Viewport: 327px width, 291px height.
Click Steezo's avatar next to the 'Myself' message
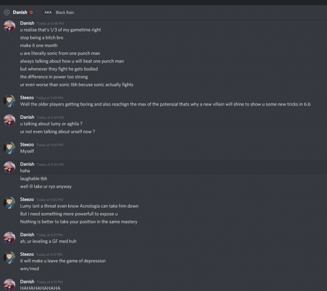click(x=9, y=148)
